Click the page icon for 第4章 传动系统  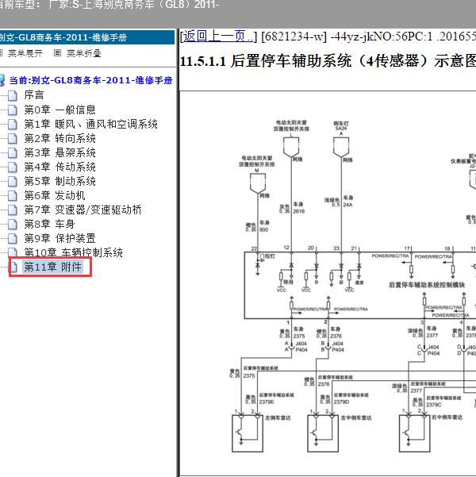13,167
